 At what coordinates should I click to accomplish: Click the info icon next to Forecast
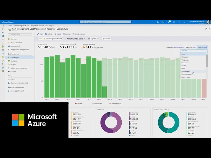pyautogui.click(x=75, y=44)
